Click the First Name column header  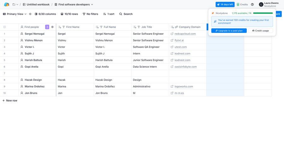[75, 27]
